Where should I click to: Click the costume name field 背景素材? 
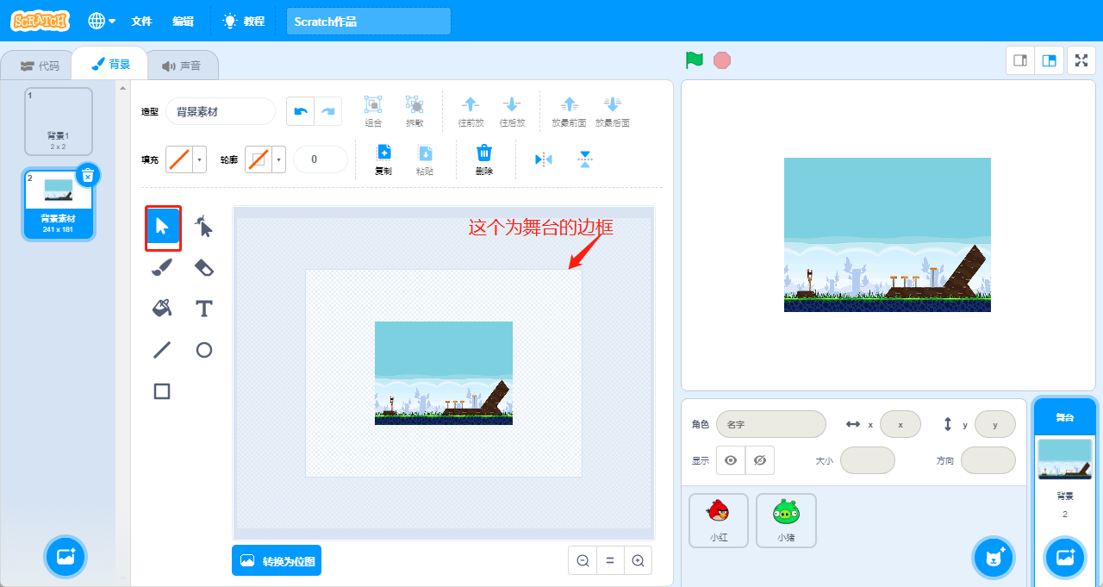(221, 111)
